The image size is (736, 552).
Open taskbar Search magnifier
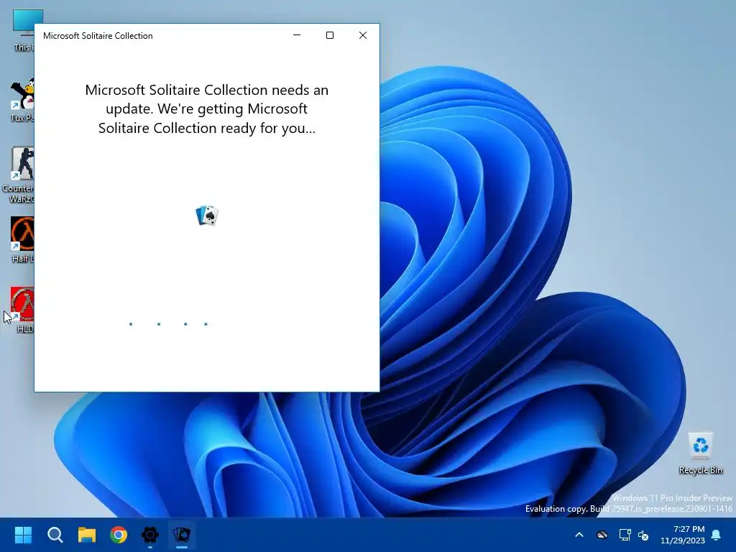coord(55,535)
